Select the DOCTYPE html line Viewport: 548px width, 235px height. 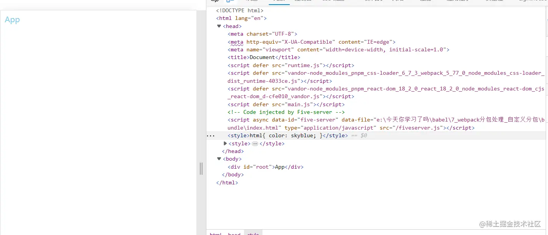[x=240, y=11]
